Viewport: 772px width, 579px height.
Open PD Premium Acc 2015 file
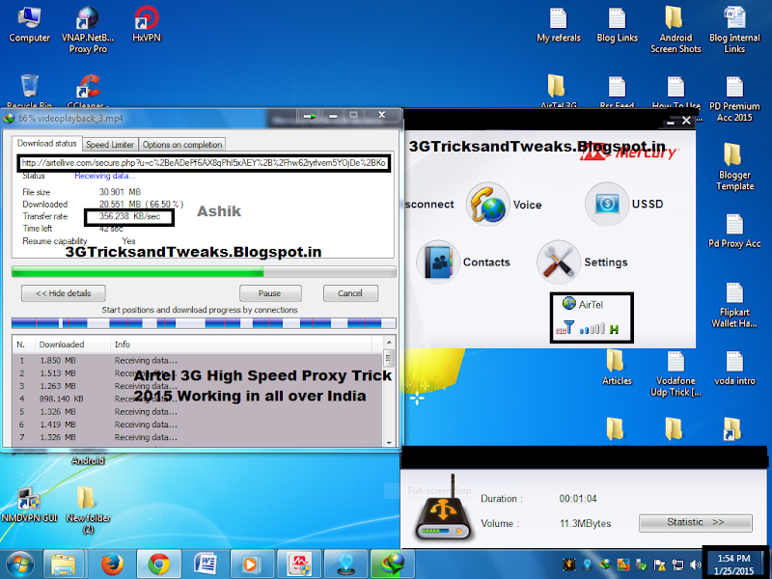pos(734,98)
